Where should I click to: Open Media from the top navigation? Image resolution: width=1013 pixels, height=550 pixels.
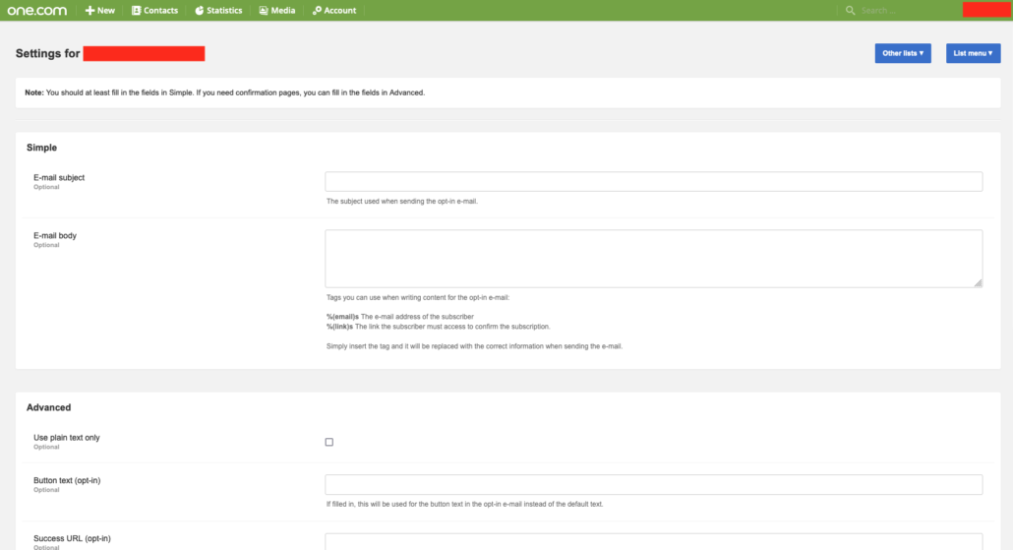(277, 11)
